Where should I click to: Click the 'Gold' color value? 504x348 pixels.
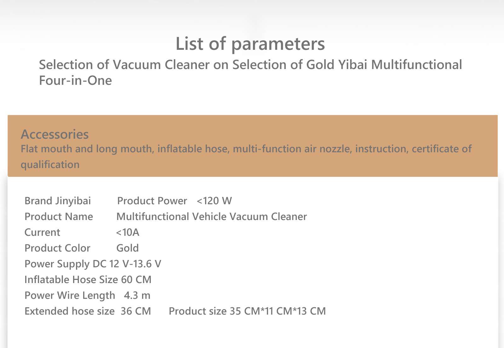(x=128, y=248)
